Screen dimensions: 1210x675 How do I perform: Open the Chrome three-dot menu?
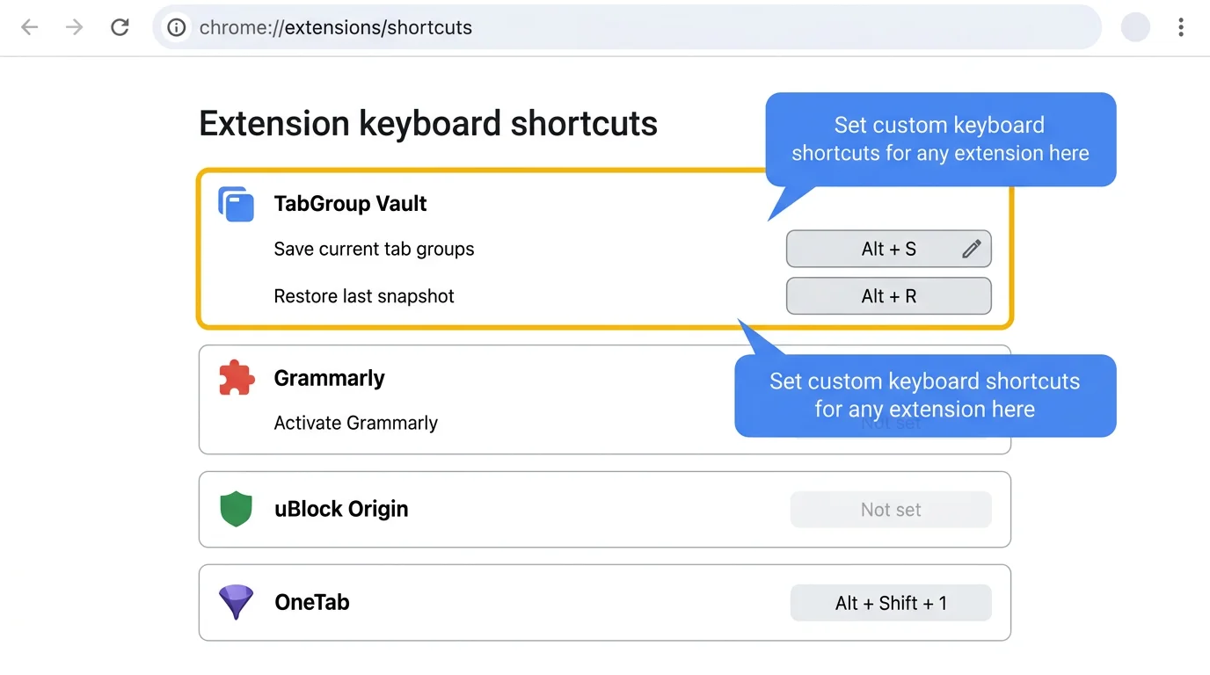tap(1180, 27)
